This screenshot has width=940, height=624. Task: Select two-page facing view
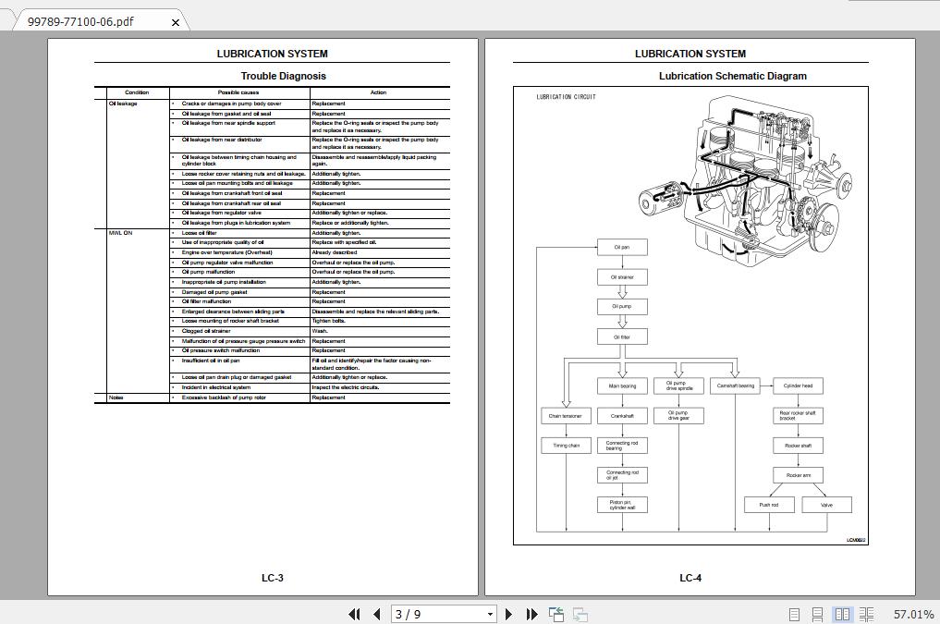point(842,615)
